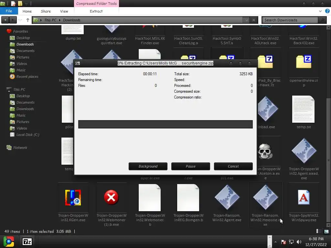Open the File ribbon tab
The height and width of the screenshot is (248, 331).
coord(9,11)
